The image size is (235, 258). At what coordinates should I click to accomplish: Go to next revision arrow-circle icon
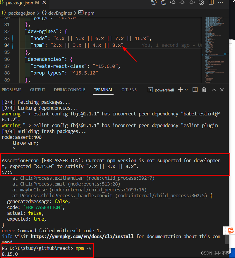192,2
